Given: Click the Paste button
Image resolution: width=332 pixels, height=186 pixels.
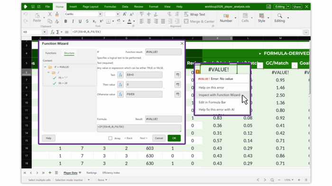Looking at the screenshot, I should [37, 17].
